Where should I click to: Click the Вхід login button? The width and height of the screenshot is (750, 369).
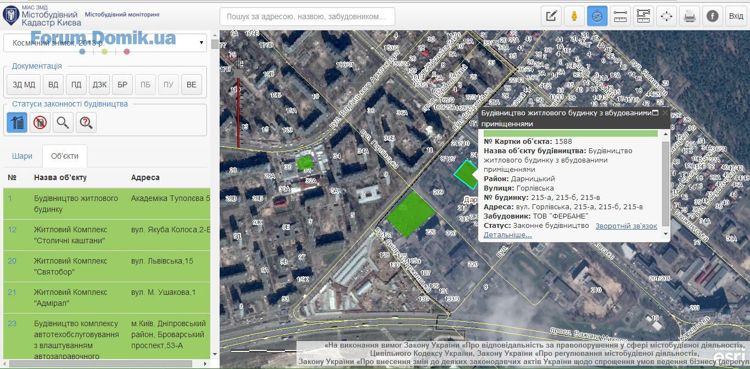736,16
